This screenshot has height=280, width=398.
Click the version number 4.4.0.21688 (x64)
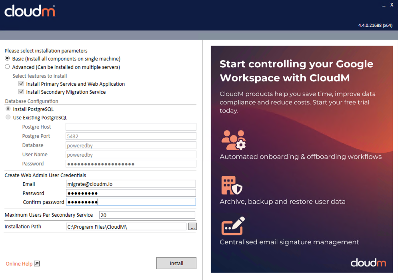375,25
